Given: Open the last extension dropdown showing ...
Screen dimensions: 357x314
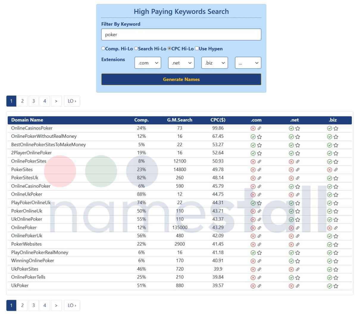Looking at the screenshot, I should tap(248, 63).
